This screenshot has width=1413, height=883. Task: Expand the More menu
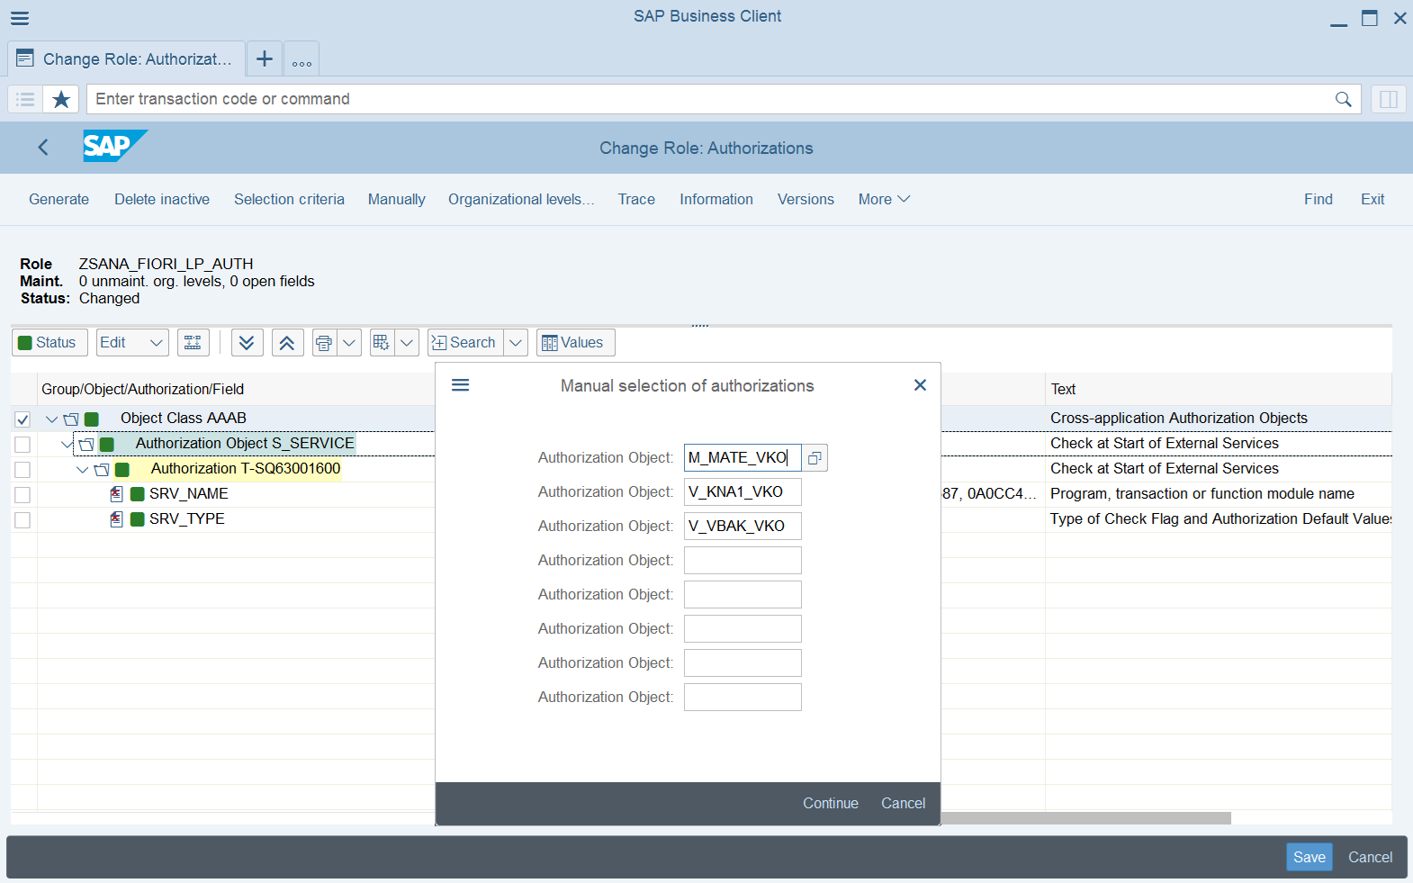click(884, 200)
